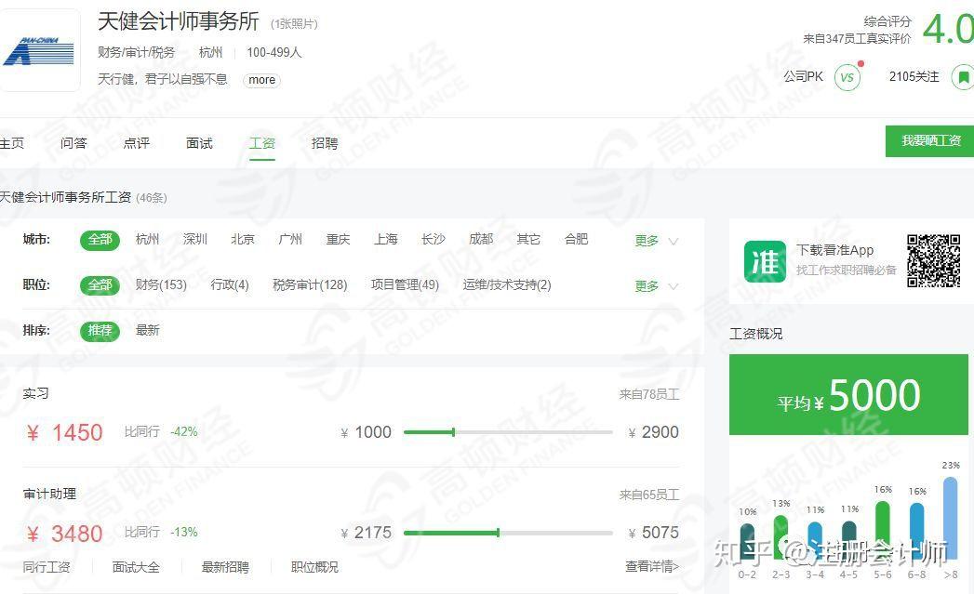The image size is (974, 594).
Task: Click the 4.0 overall rating score
Action: coord(948,29)
